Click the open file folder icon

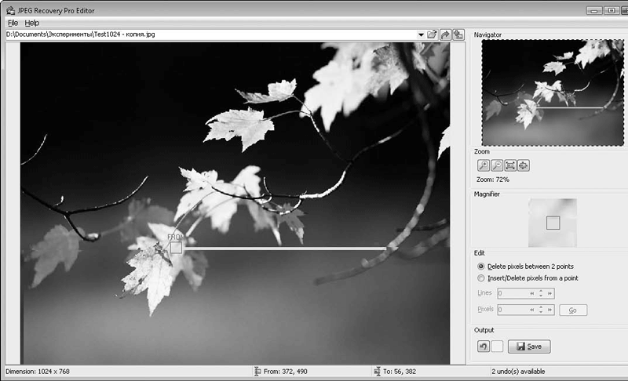(x=432, y=34)
